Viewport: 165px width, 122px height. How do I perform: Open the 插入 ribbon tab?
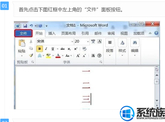[x=52, y=33]
